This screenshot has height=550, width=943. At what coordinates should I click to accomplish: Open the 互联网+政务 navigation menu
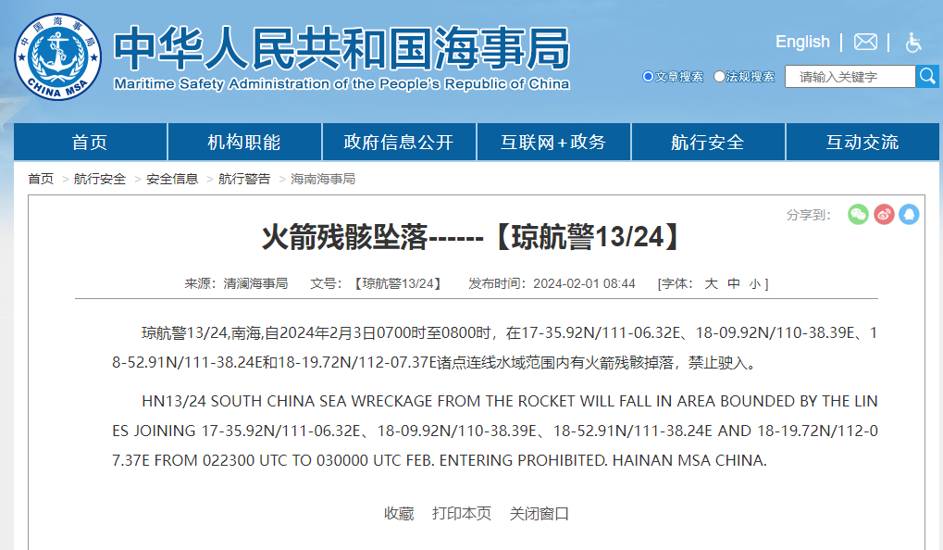(x=553, y=142)
